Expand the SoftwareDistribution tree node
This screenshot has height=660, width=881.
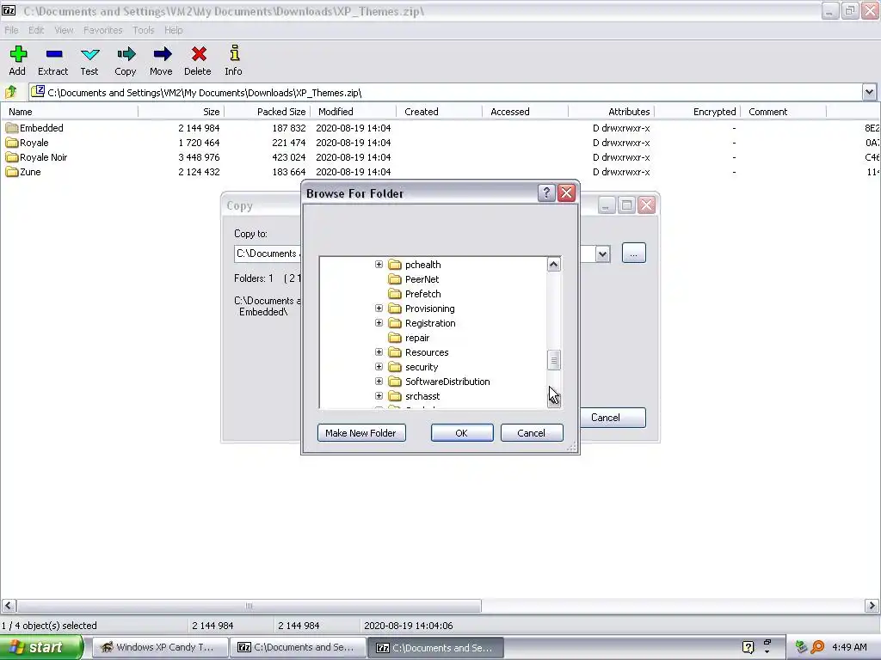(379, 381)
